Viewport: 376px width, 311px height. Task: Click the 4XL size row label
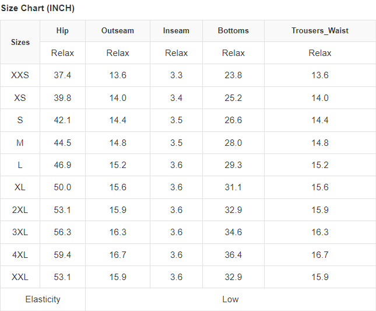click(20, 255)
